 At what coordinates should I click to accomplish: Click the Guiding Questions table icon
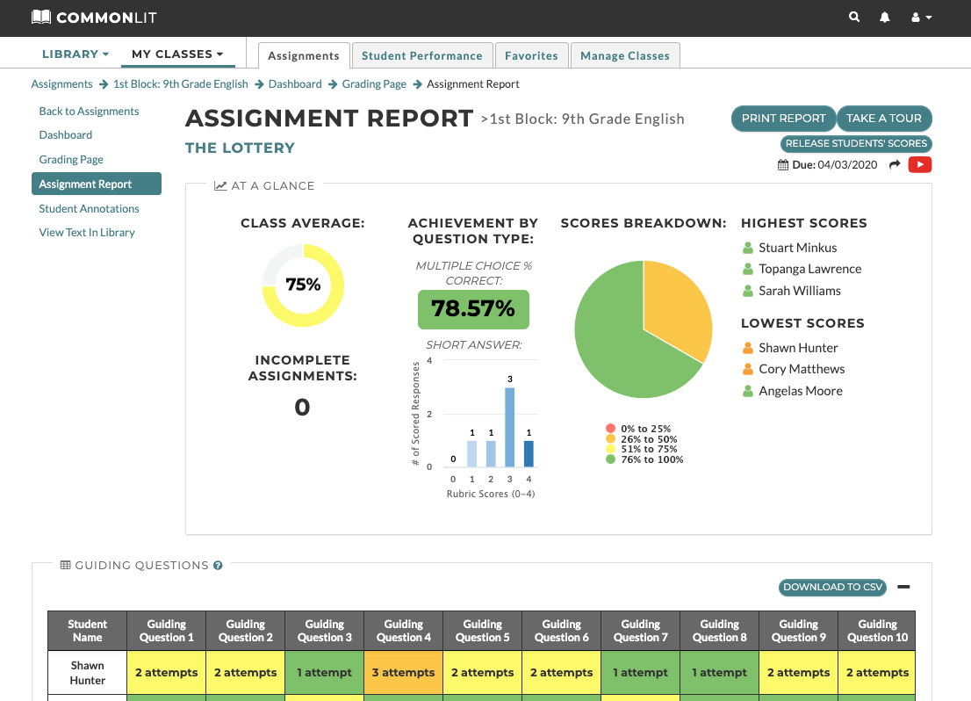click(x=65, y=565)
